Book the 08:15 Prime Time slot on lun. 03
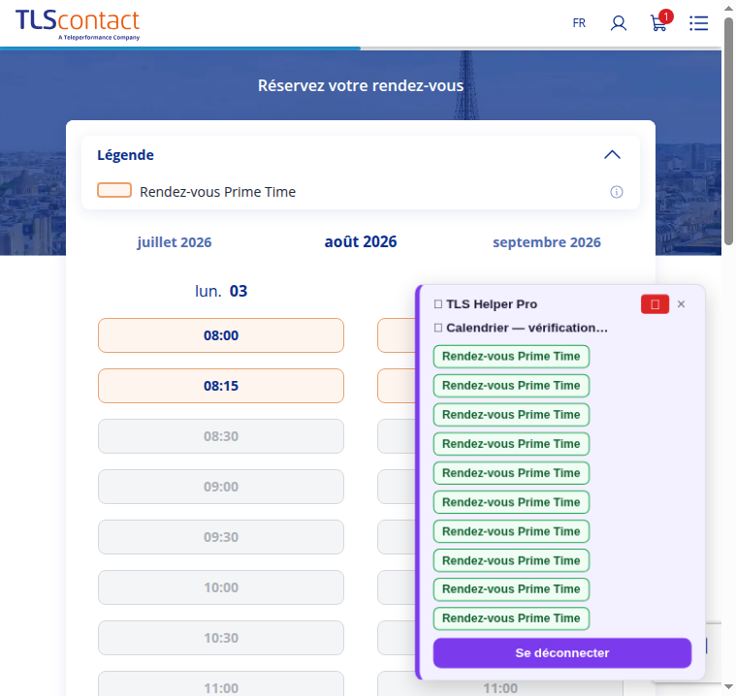736x696 pixels. point(221,386)
